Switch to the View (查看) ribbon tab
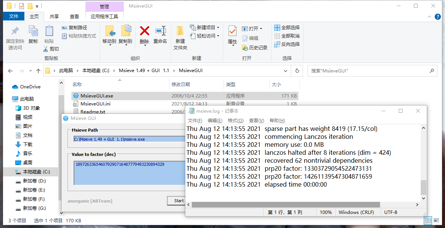 (x=74, y=16)
